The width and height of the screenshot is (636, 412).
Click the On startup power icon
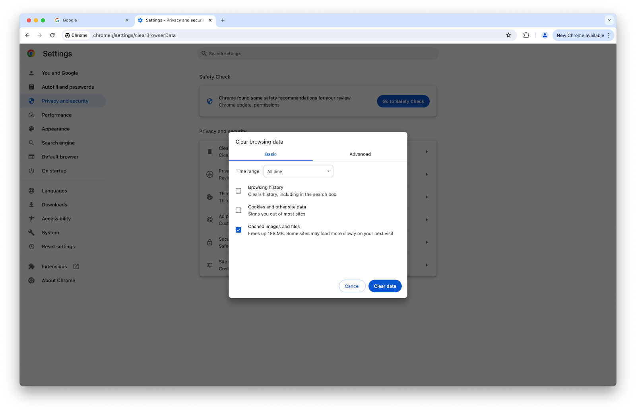[31, 171]
